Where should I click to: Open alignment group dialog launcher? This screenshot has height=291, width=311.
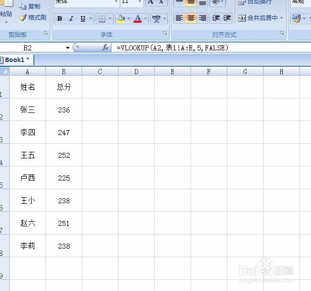point(282,33)
